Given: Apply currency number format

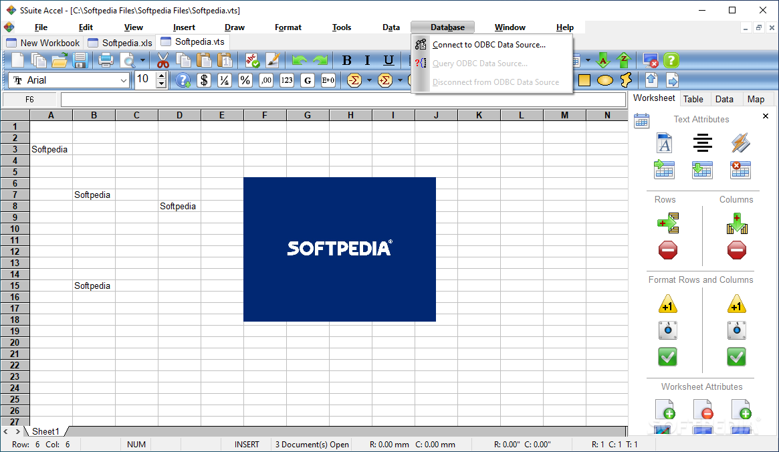Looking at the screenshot, I should coord(204,80).
